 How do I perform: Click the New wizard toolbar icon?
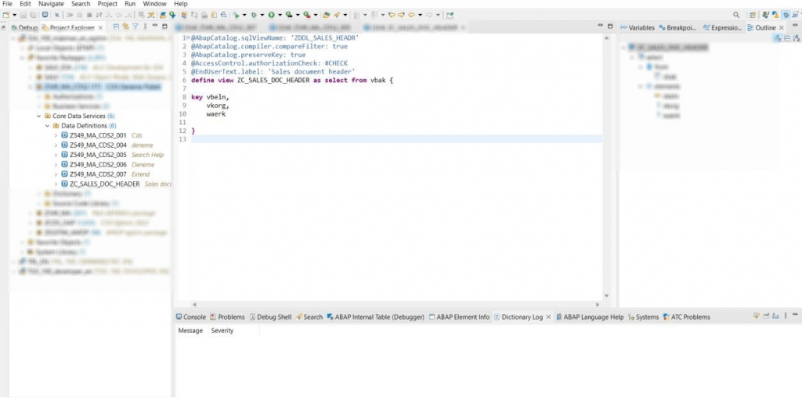pos(5,15)
